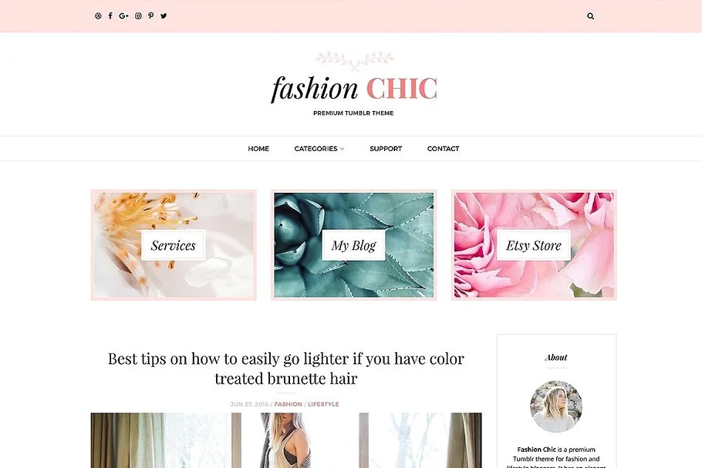Screen dimensions: 702x468
Task: Select the My Blog succulent banner
Action: coord(353,245)
